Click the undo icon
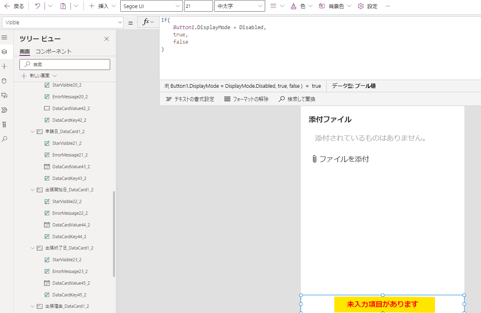The height and width of the screenshot is (313, 481). pyautogui.click(x=37, y=6)
